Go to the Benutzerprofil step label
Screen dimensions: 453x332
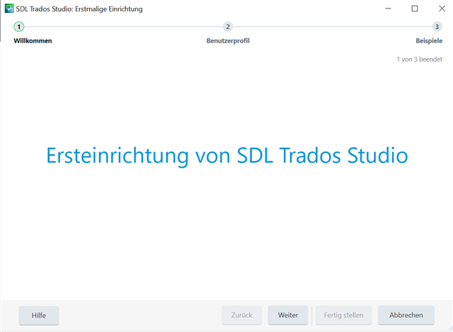[228, 41]
